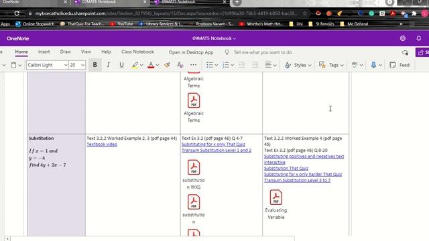Open Transum Substitution Level 3 to 7 link
This screenshot has height=241, width=429.
pyautogui.click(x=297, y=180)
